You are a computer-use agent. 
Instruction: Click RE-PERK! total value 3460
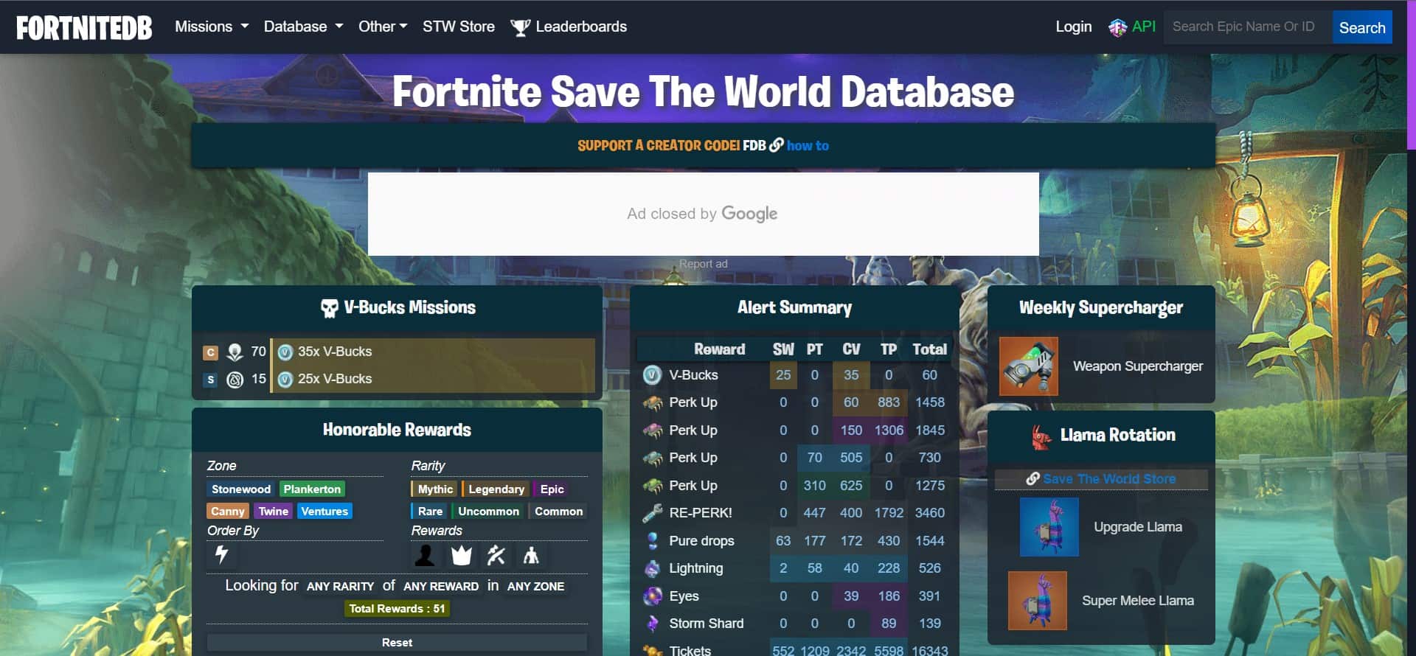(929, 513)
